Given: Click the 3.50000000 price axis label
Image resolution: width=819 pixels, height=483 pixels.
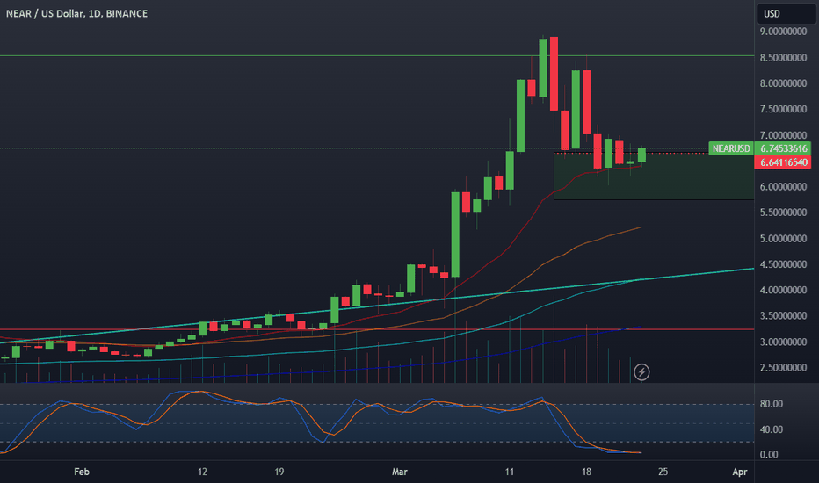Looking at the screenshot, I should 784,316.
